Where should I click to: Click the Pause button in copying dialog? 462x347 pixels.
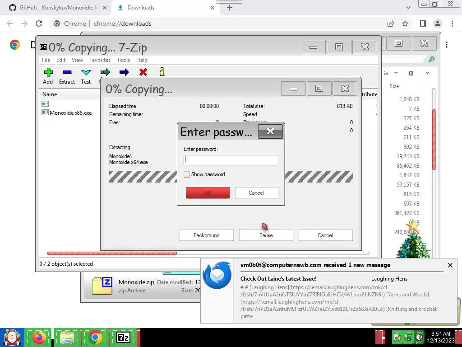266,235
